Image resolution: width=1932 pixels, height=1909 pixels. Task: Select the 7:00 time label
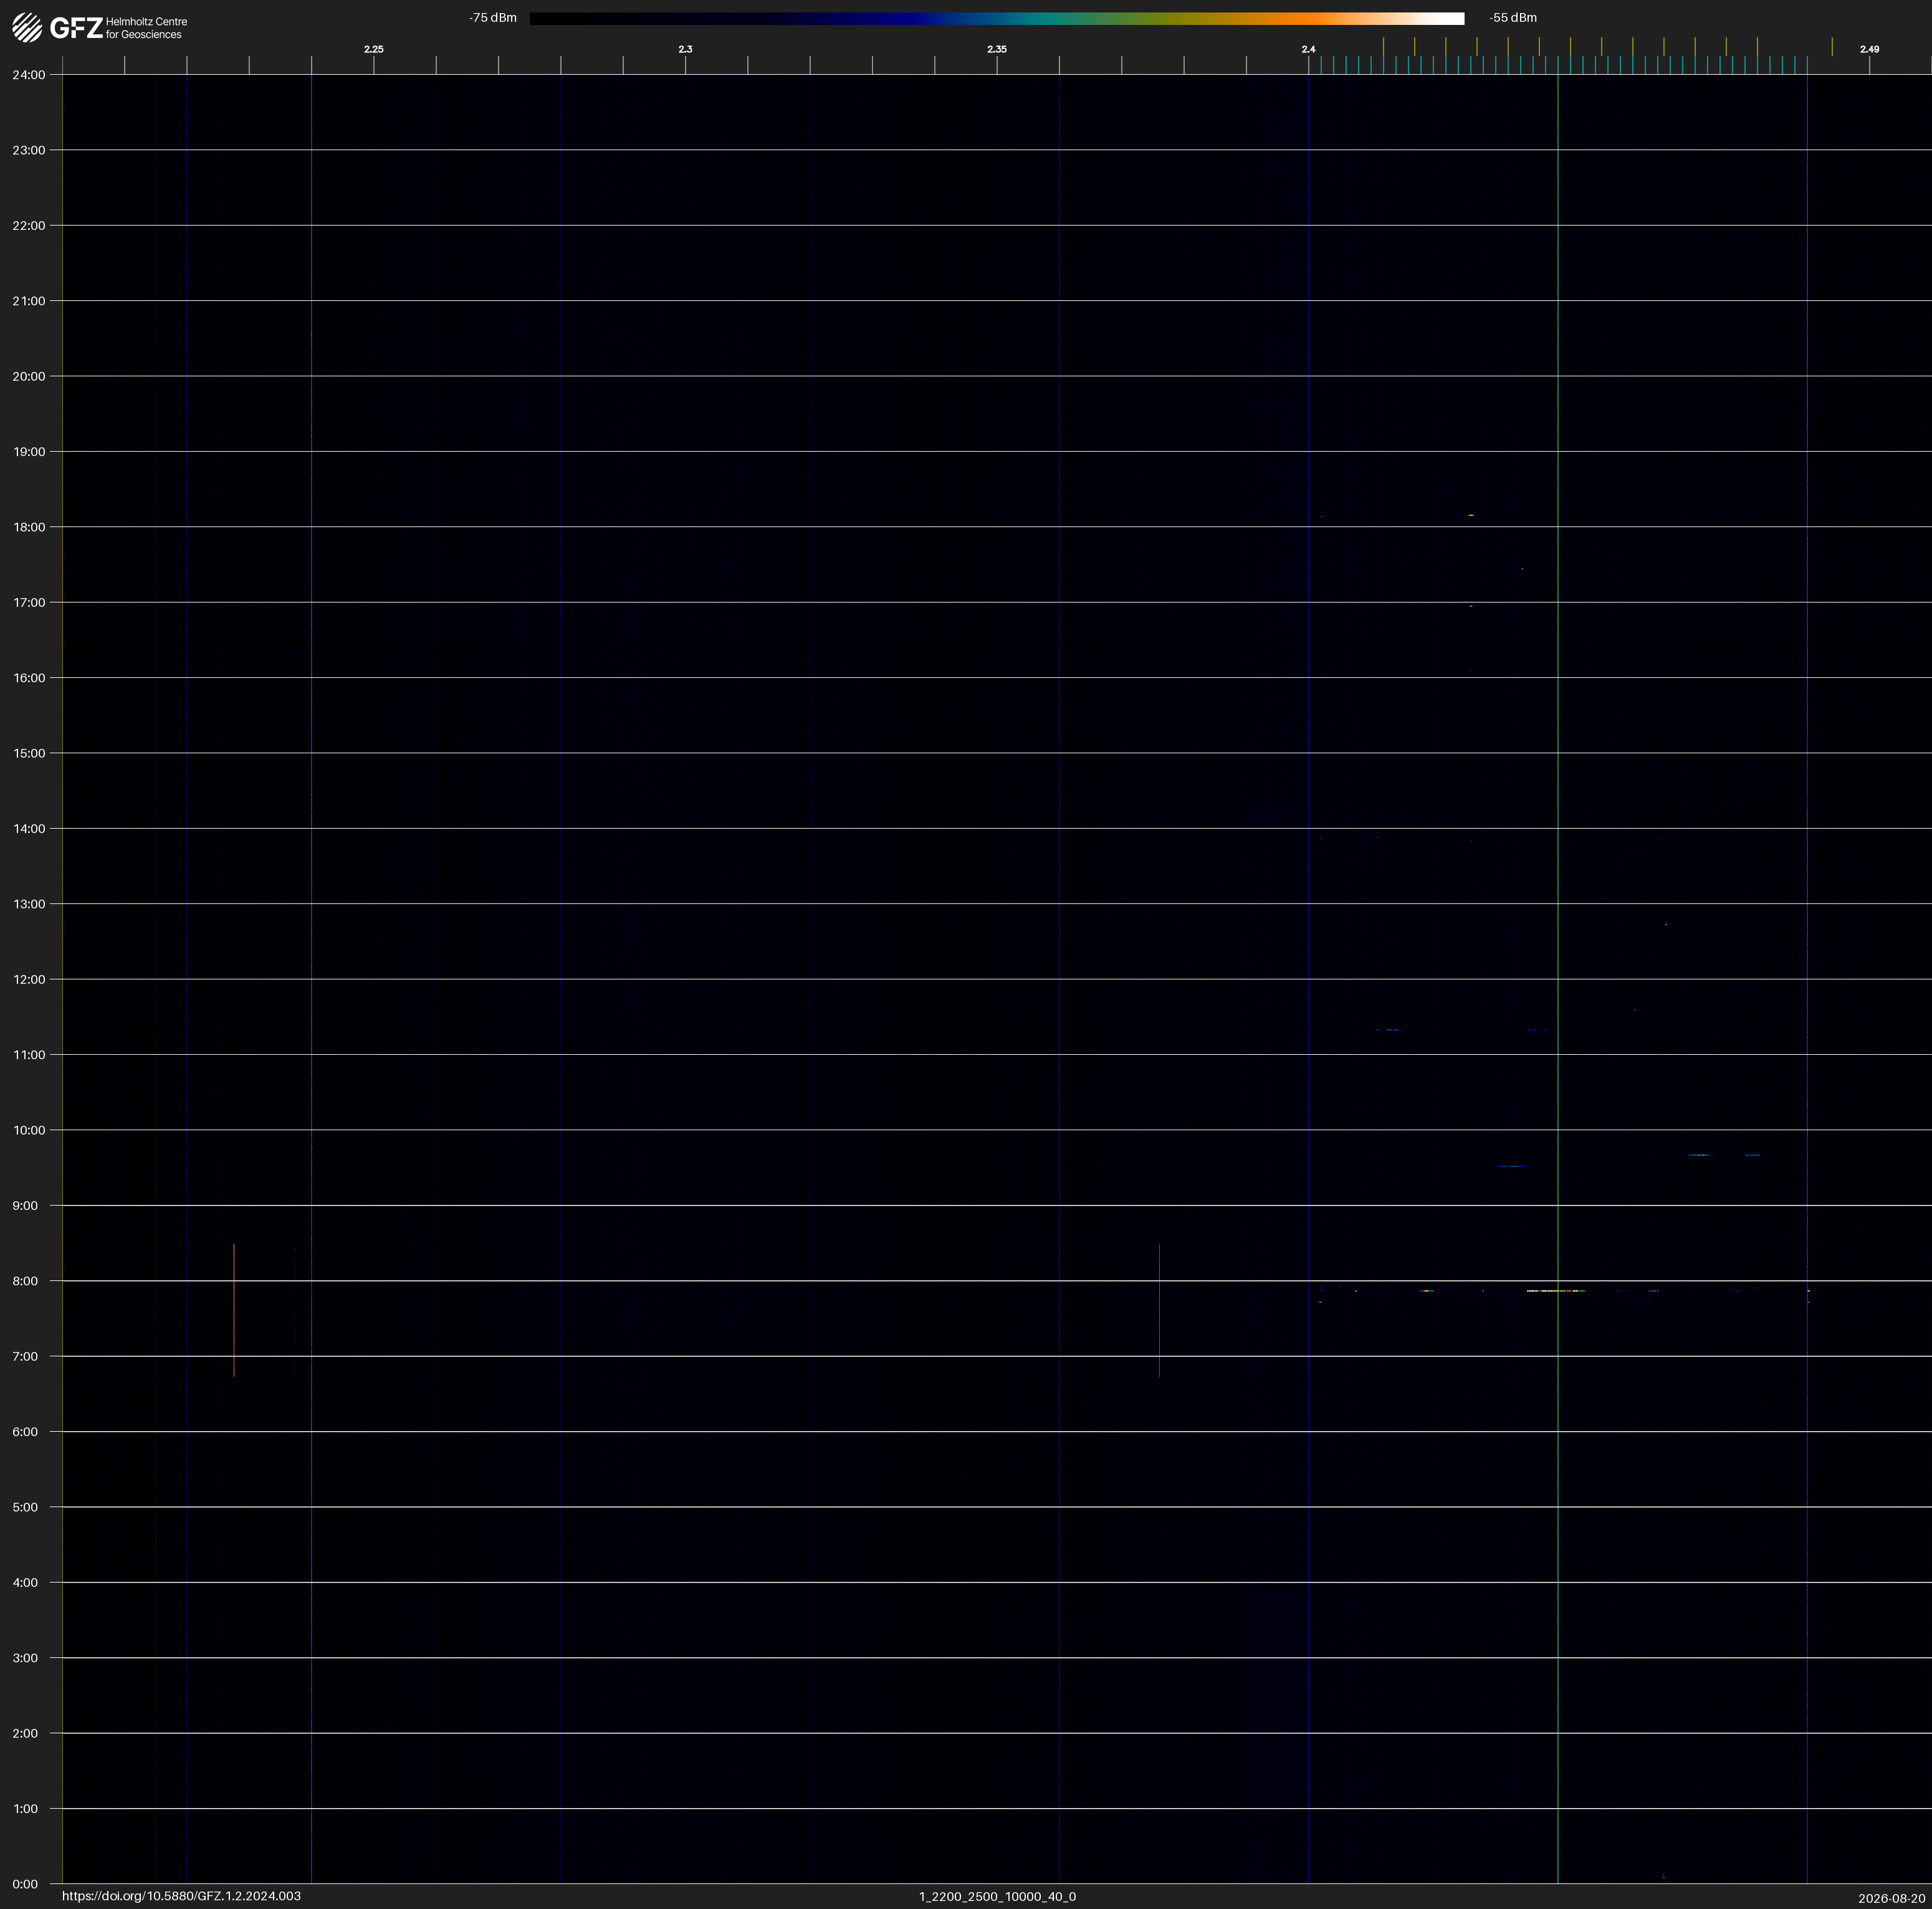pyautogui.click(x=25, y=1356)
